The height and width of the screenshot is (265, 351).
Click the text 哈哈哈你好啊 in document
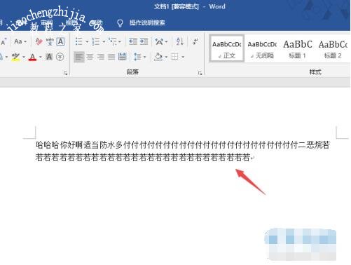pos(60,145)
